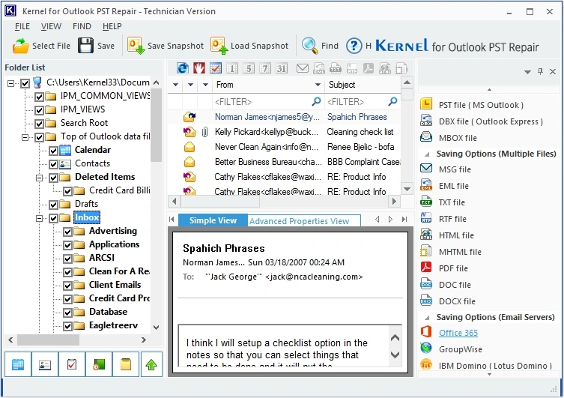564x398 pixels.
Task: Click the 5-day view icon
Action: coord(249,68)
